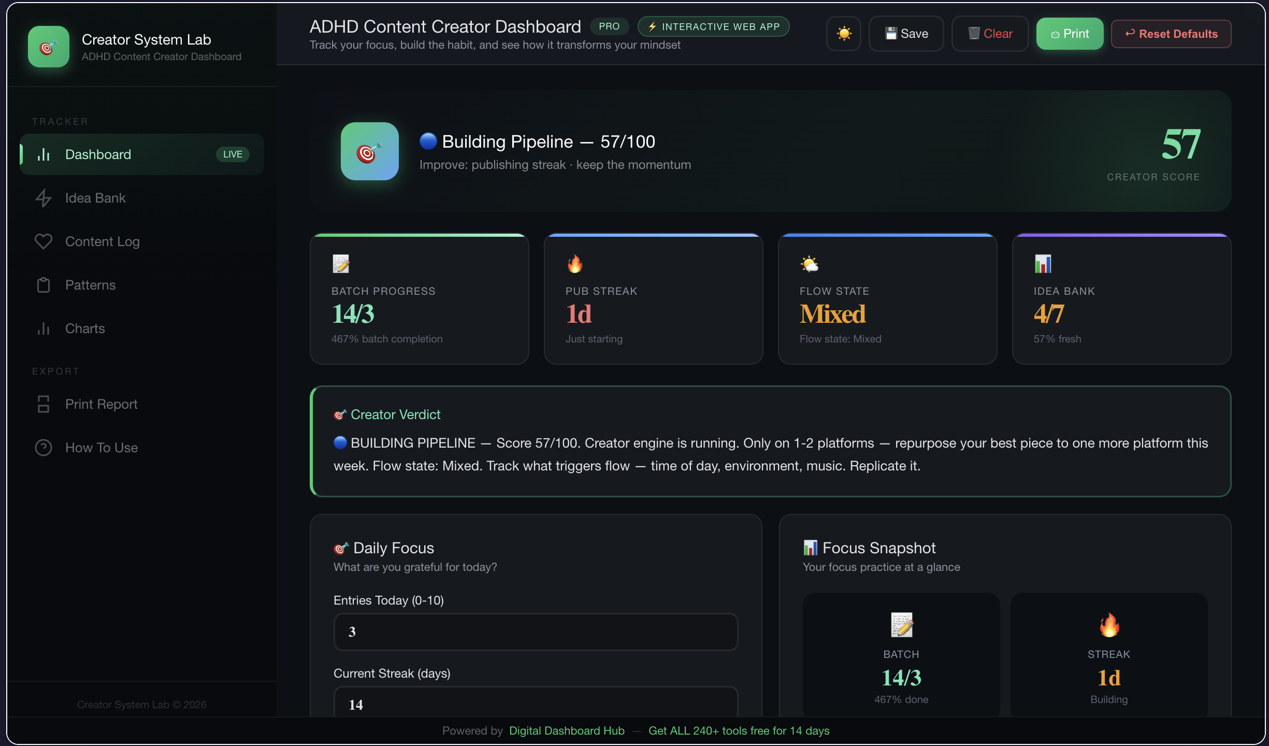Screen dimensions: 1269x746
Task: Click 'Creator System Lab © 2026' footer text
Action: [142, 705]
